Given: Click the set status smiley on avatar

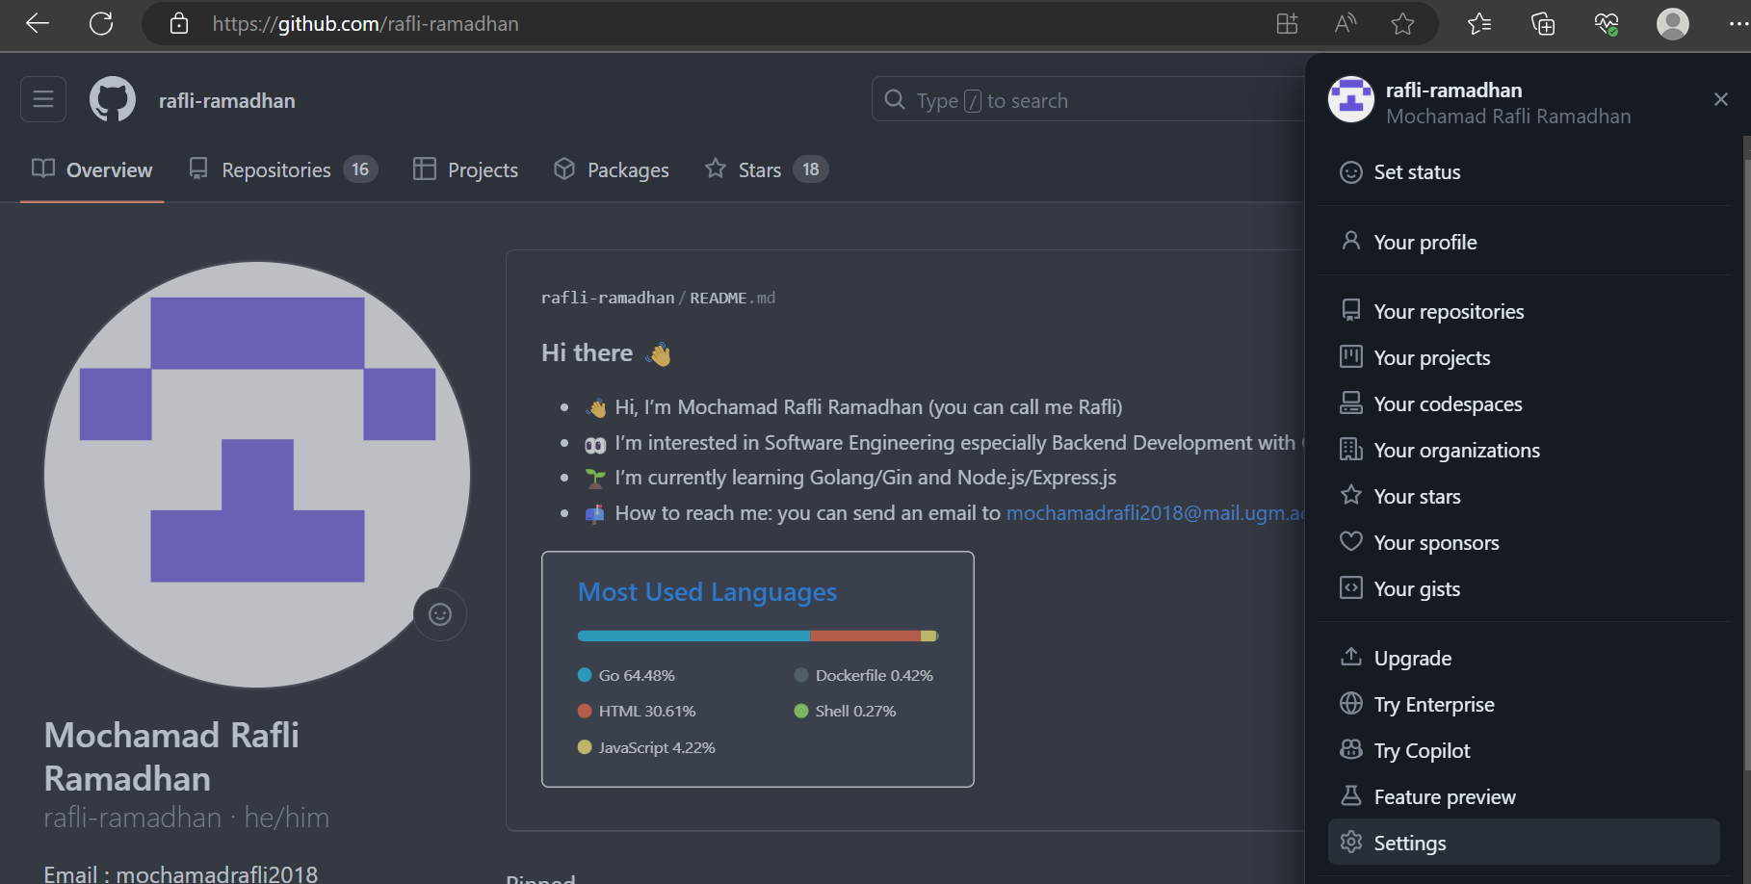Looking at the screenshot, I should (x=440, y=614).
